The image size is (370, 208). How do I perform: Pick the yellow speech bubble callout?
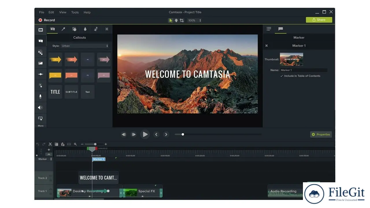(55, 76)
